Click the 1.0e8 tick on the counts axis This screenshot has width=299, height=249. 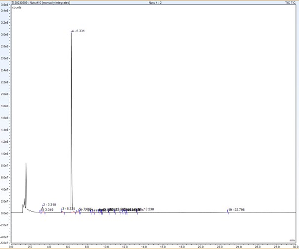tap(5, 154)
